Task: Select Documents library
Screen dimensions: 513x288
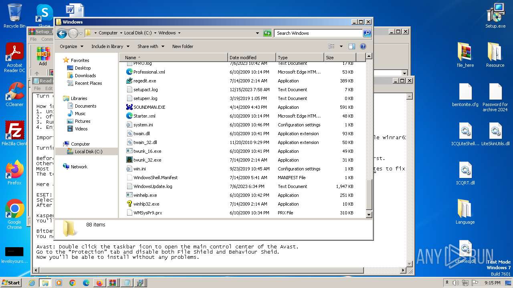Action: pyautogui.click(x=85, y=106)
